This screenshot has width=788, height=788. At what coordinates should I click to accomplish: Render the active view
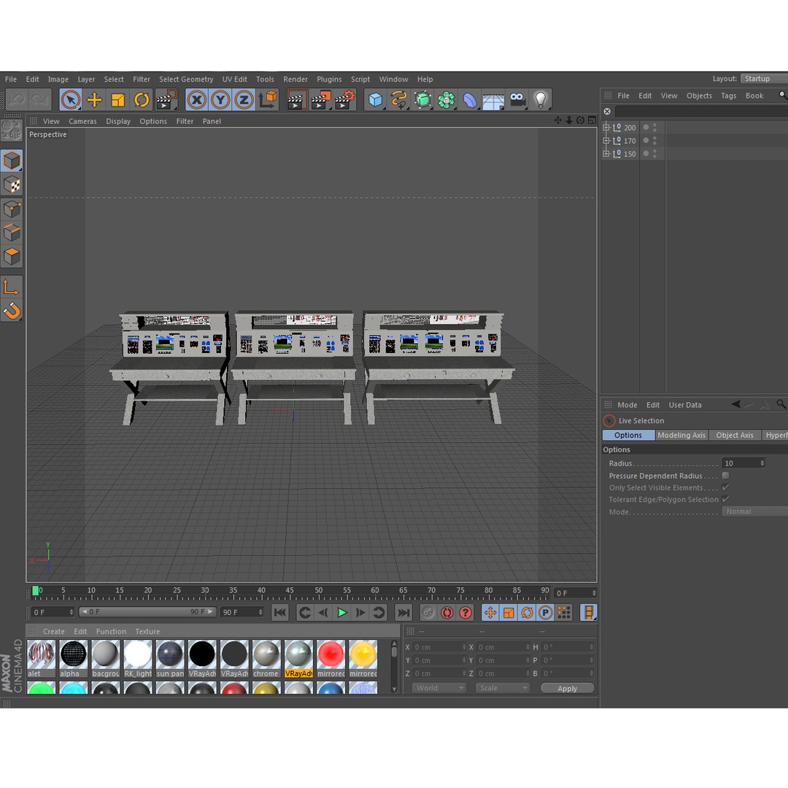tap(297, 99)
